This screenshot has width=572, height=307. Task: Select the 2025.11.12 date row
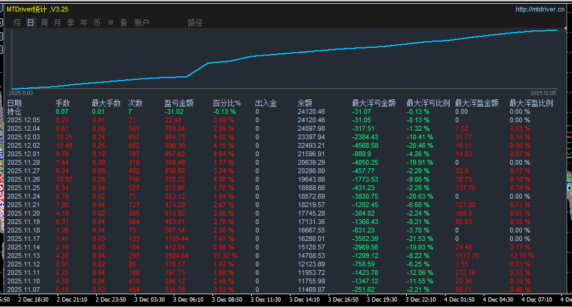[24, 264]
